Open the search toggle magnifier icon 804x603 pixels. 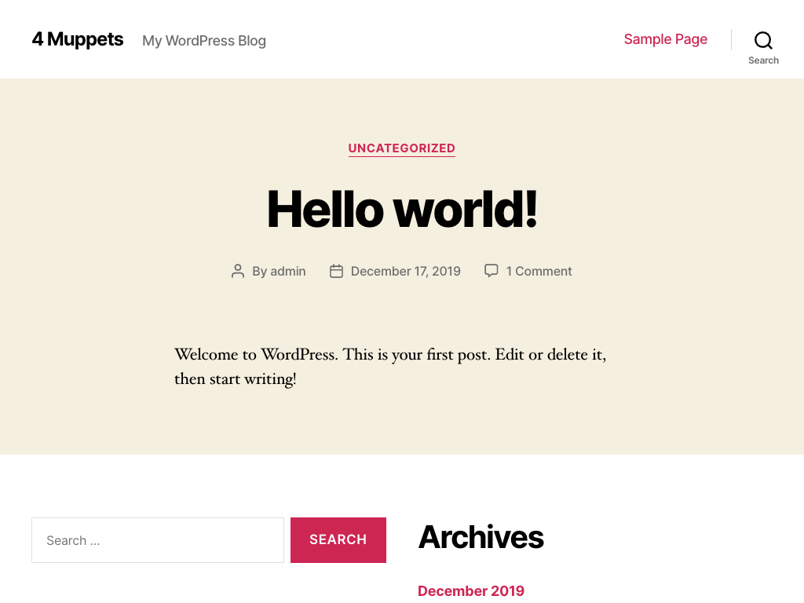pyautogui.click(x=763, y=40)
